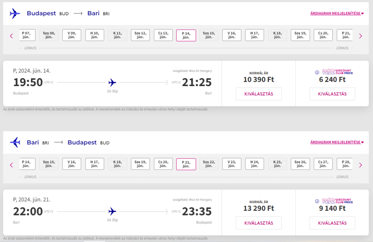The image size is (373, 242).
Task: Open info icon beside 6 240 Ft Discount Club price
Action: coord(317,72)
